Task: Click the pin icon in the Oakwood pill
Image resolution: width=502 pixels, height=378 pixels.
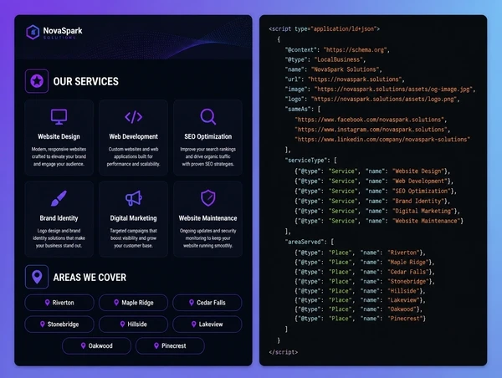Action: click(x=83, y=345)
